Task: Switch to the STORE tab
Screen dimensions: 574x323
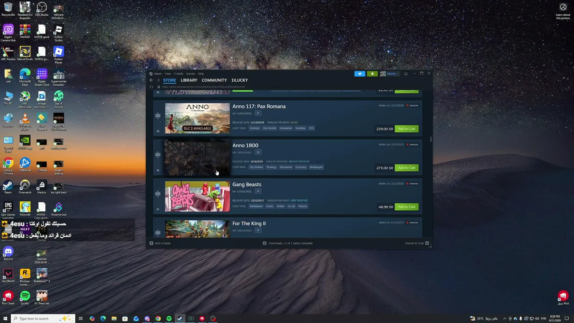Action: click(170, 80)
